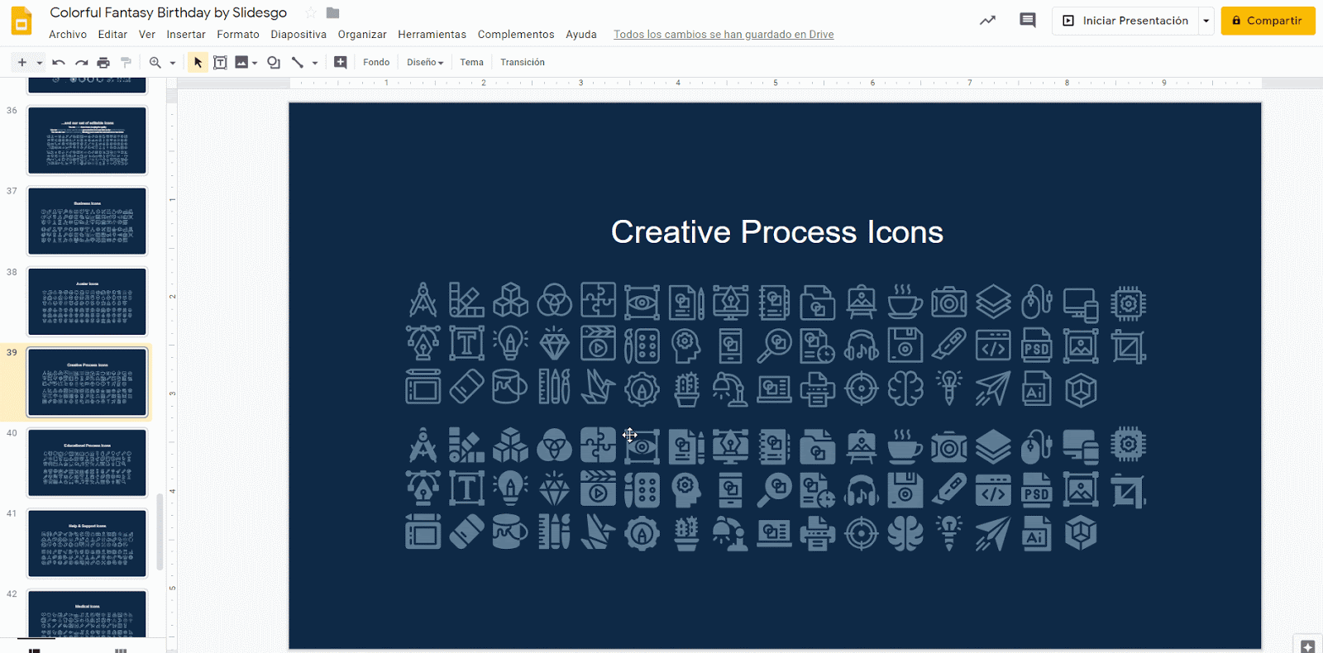Click the explore button at bottom right
1323x653 pixels.
click(x=1307, y=646)
